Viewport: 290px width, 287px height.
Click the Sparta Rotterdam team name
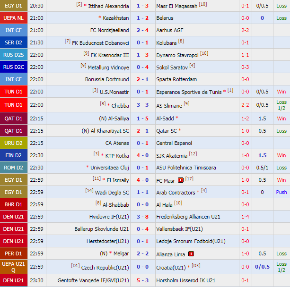coord(176,79)
